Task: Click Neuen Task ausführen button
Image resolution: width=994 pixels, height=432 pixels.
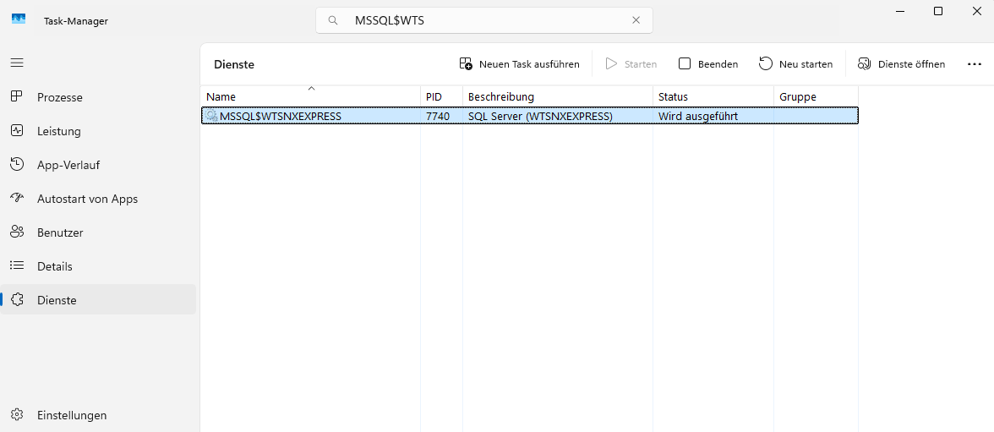Action: [x=519, y=64]
